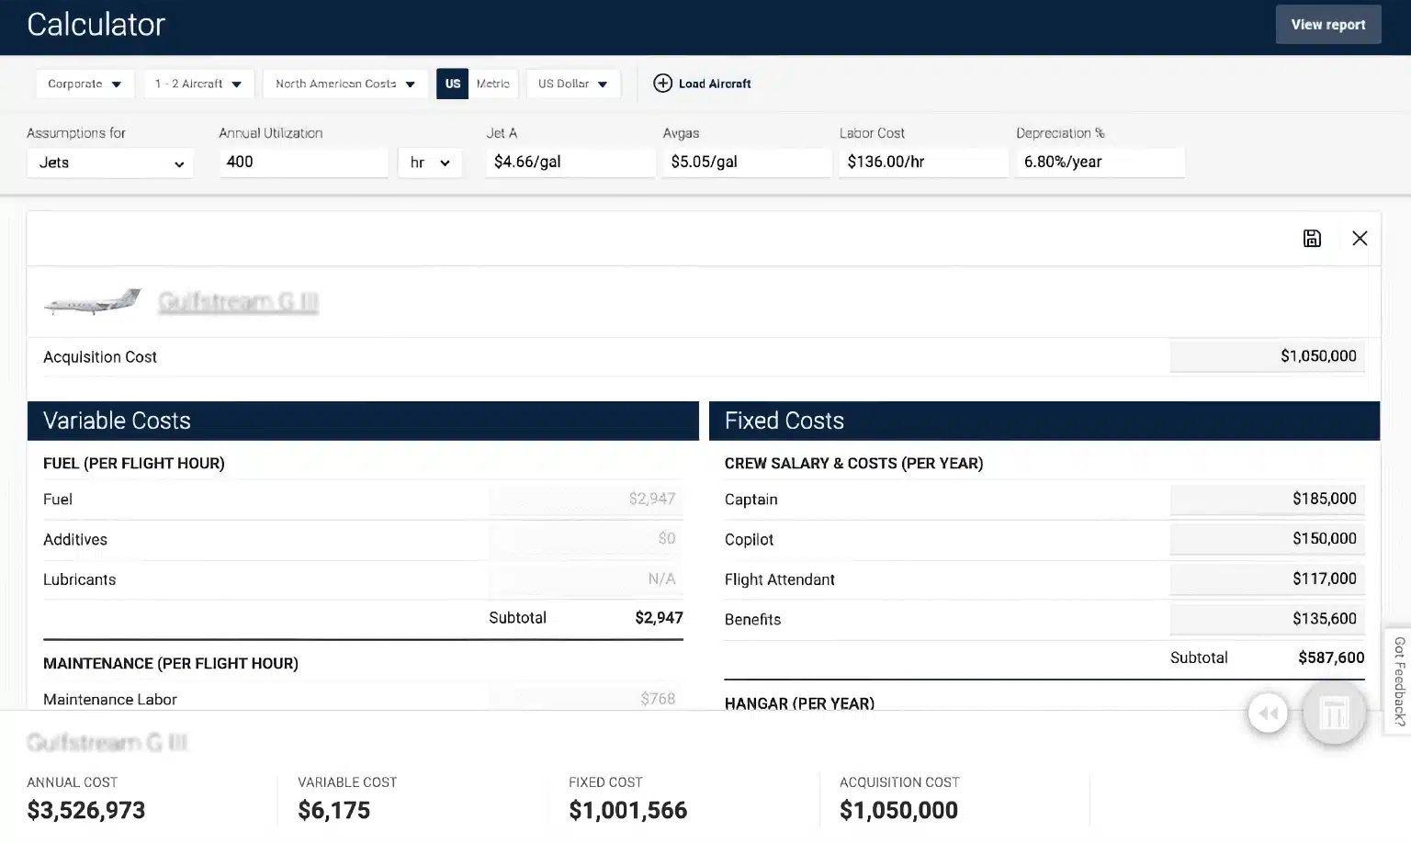Expand the Jets assumptions selector
Viewport: 1411px width, 843px height.
coord(110,163)
